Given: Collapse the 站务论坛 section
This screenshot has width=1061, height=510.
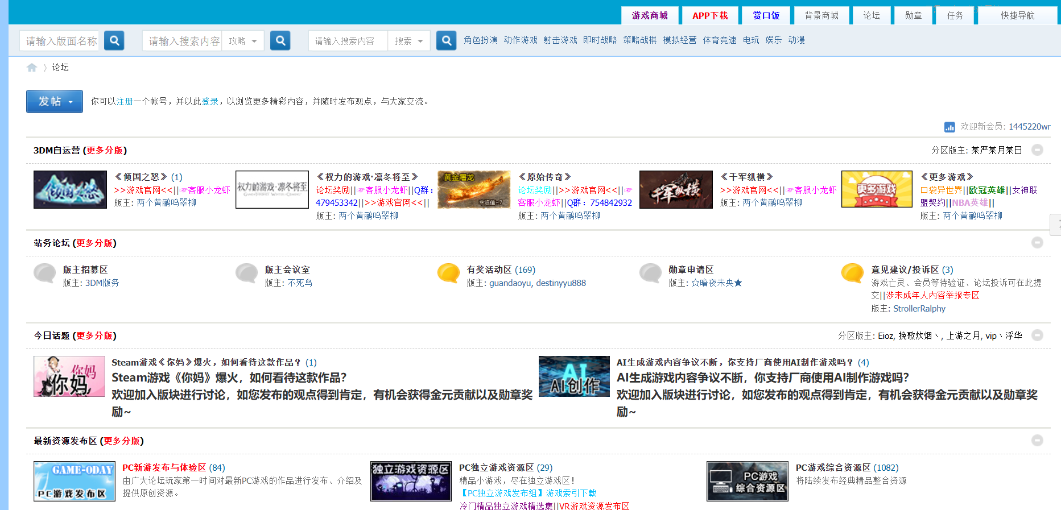Looking at the screenshot, I should 1037,243.
